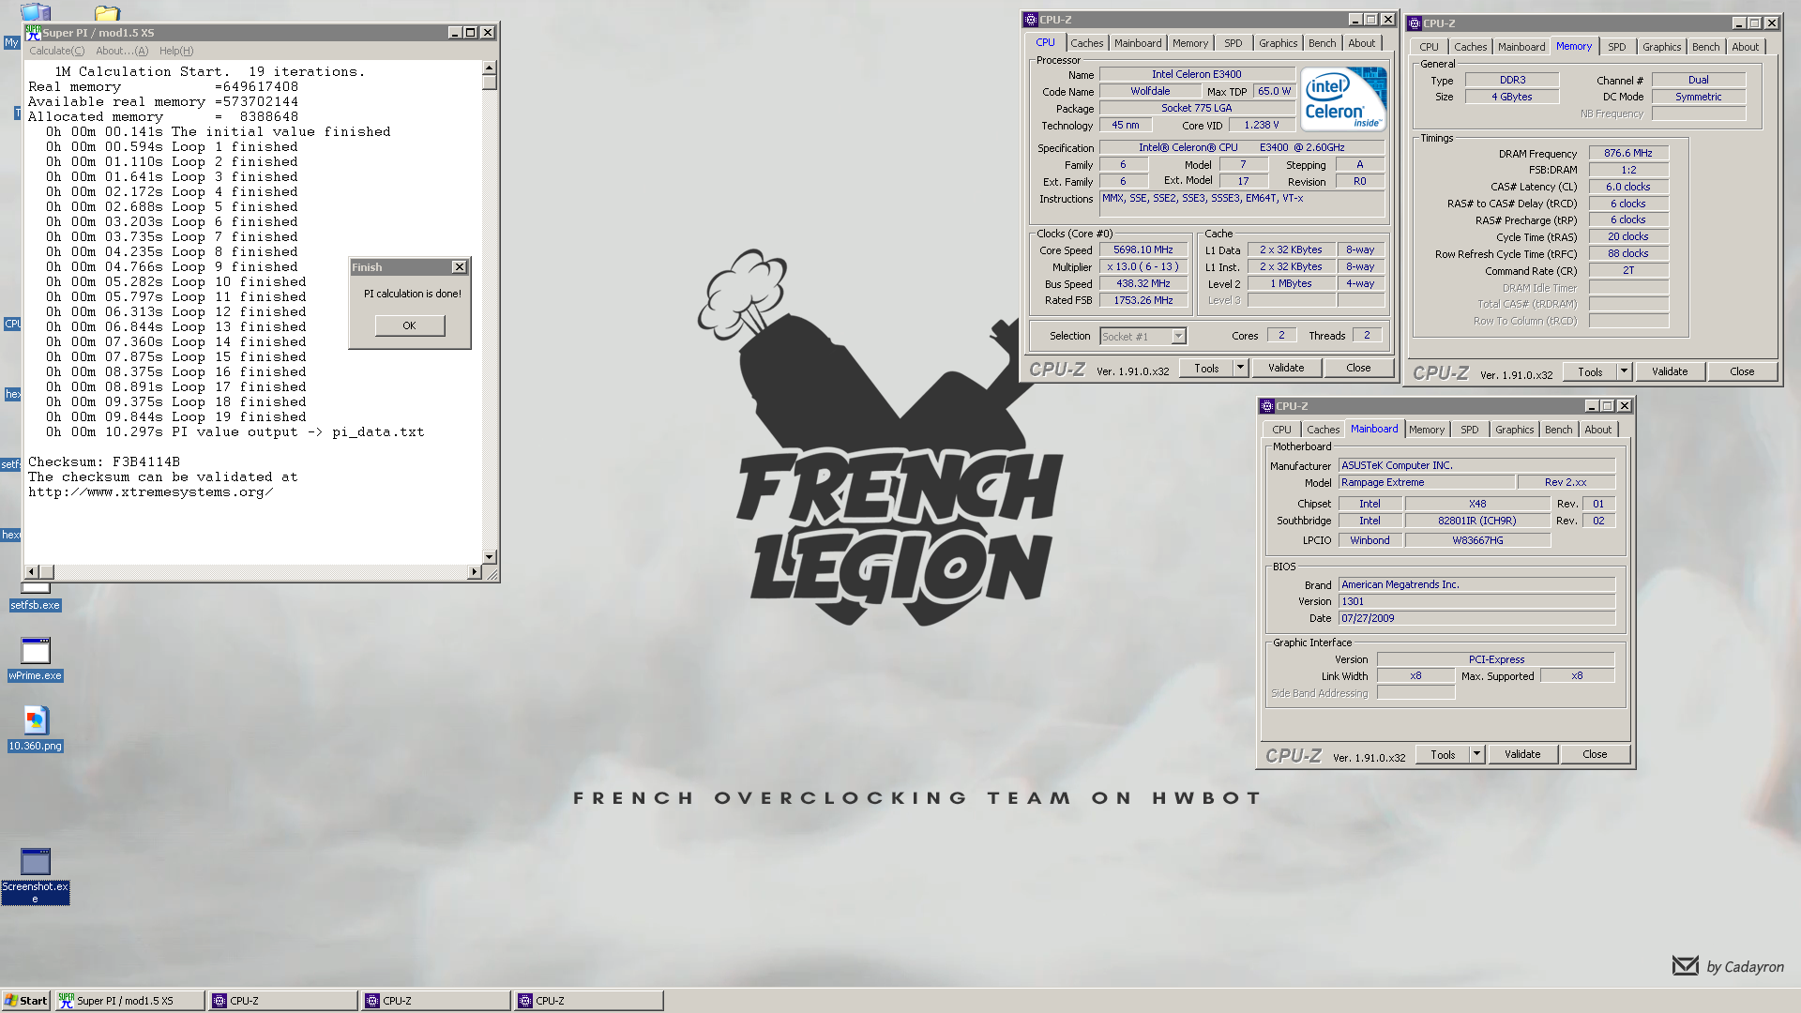Viewport: 1801px width, 1013px height.
Task: Click Tools button in Memory window
Action: pyautogui.click(x=1590, y=371)
